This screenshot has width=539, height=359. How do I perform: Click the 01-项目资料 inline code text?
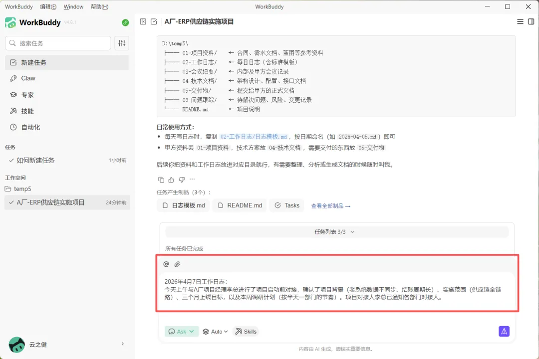click(x=213, y=148)
